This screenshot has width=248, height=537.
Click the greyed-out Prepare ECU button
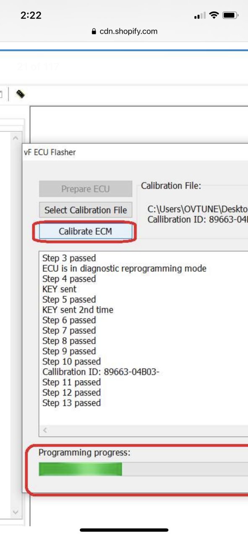coord(86,189)
